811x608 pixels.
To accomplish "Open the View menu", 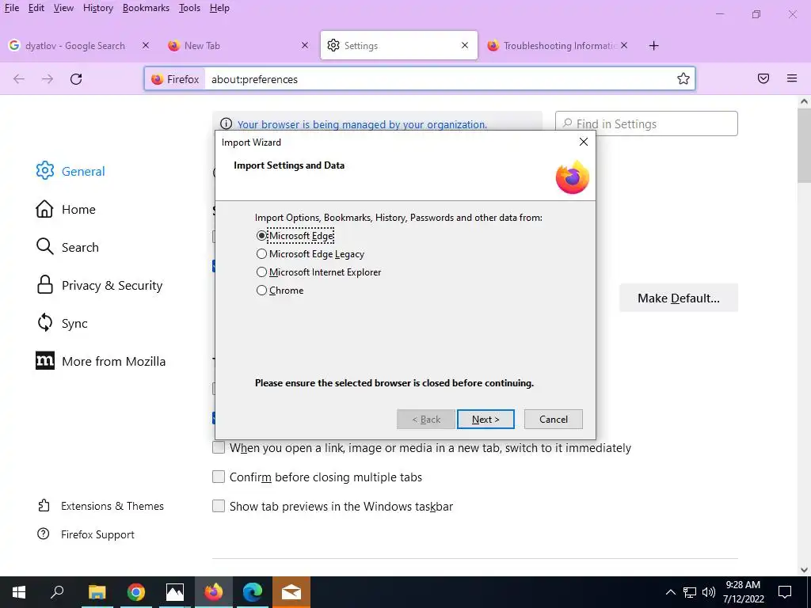I will click(63, 8).
